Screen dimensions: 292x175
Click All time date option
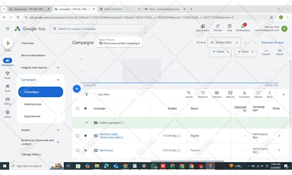201,43
